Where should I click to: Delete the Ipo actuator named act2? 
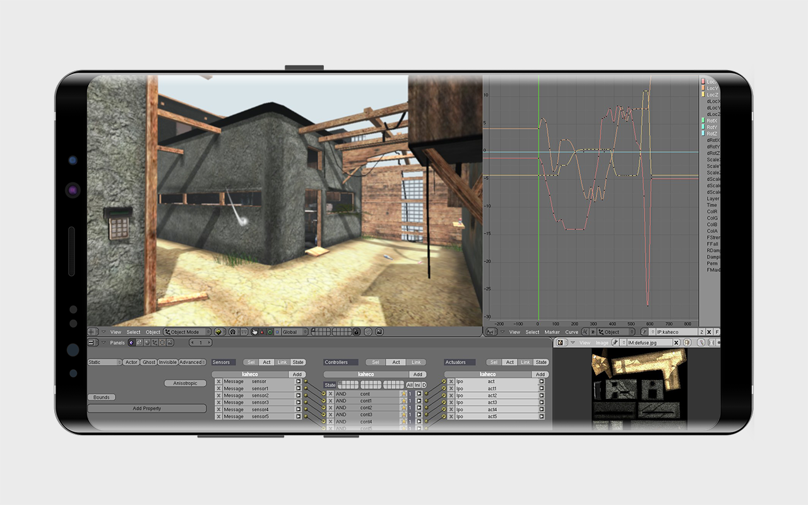tap(451, 396)
